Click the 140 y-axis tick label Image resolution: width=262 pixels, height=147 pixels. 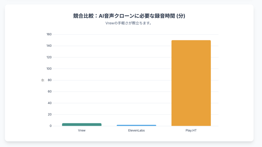pyautogui.click(x=49, y=46)
